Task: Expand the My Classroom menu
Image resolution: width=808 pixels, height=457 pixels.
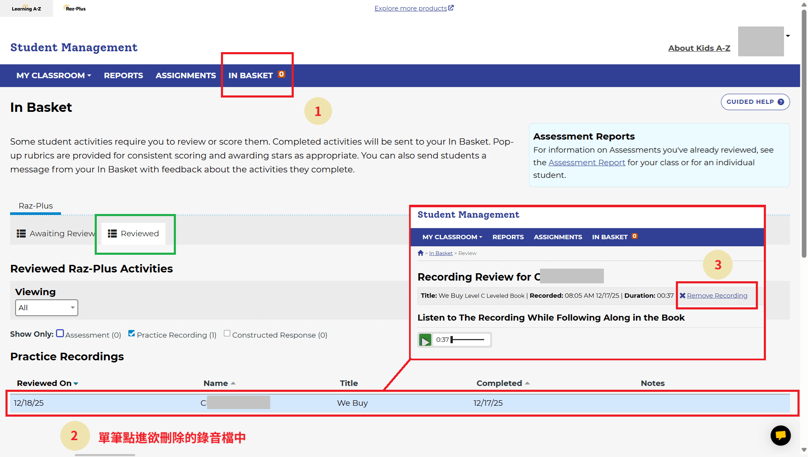Action: pyautogui.click(x=53, y=76)
